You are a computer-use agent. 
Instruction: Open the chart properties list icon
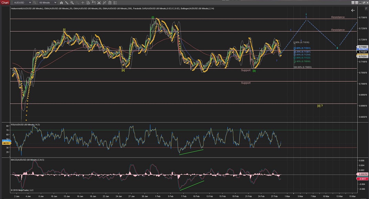(x=115, y=2)
